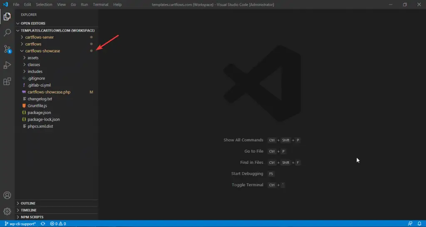Click the EXPLORER panel title

(29, 15)
